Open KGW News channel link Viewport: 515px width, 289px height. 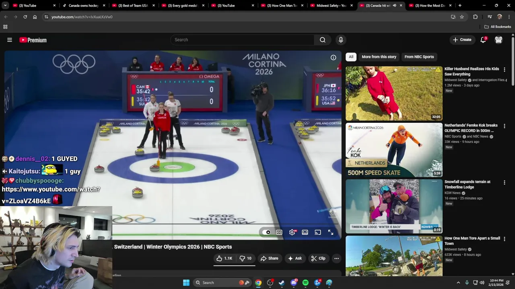[x=453, y=193]
